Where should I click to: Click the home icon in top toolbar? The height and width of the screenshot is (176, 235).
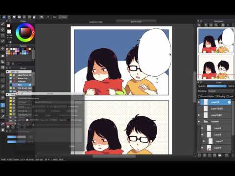[9, 17]
